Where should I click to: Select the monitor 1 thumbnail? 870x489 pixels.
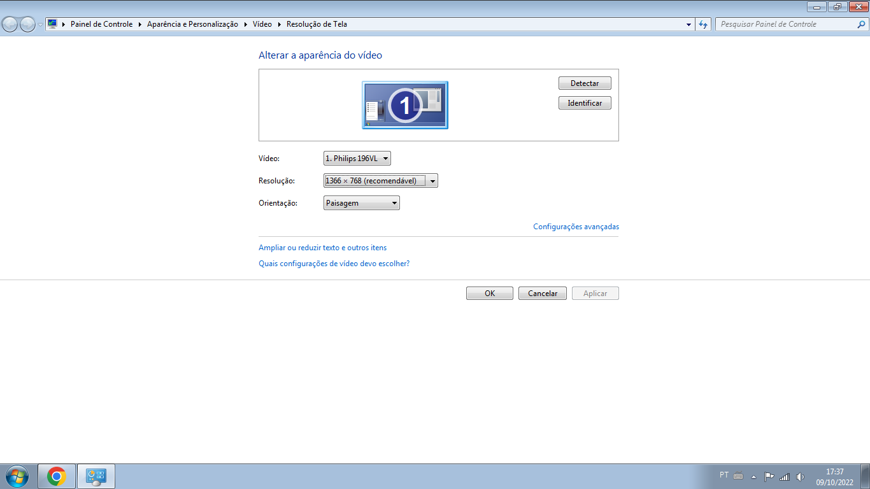pos(405,105)
